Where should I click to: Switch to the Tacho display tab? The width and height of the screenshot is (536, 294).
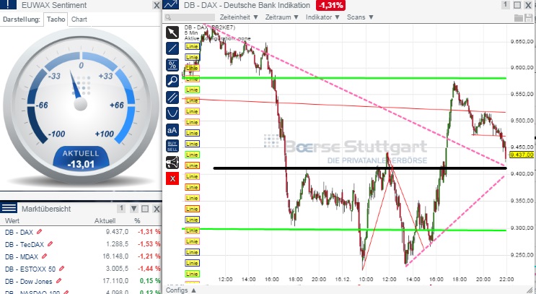tap(56, 20)
